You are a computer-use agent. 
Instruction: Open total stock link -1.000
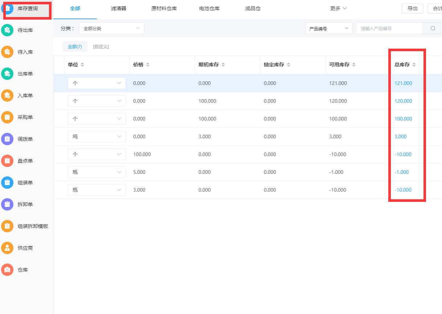pyautogui.click(x=402, y=172)
